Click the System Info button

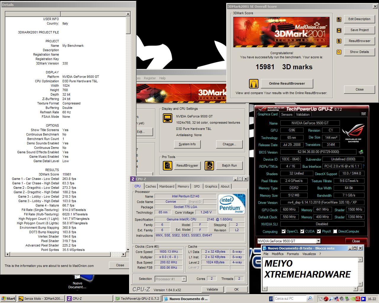pos(187,144)
